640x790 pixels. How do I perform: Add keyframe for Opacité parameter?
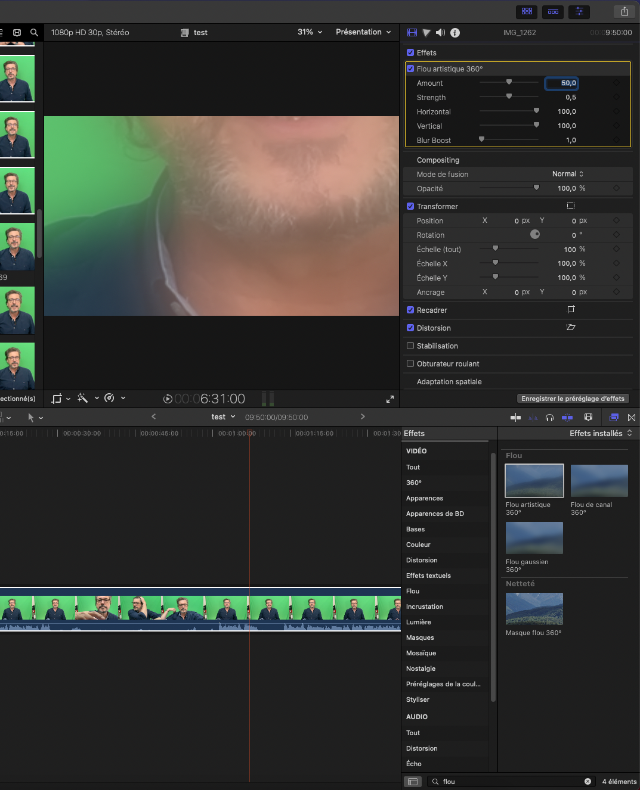click(x=616, y=188)
